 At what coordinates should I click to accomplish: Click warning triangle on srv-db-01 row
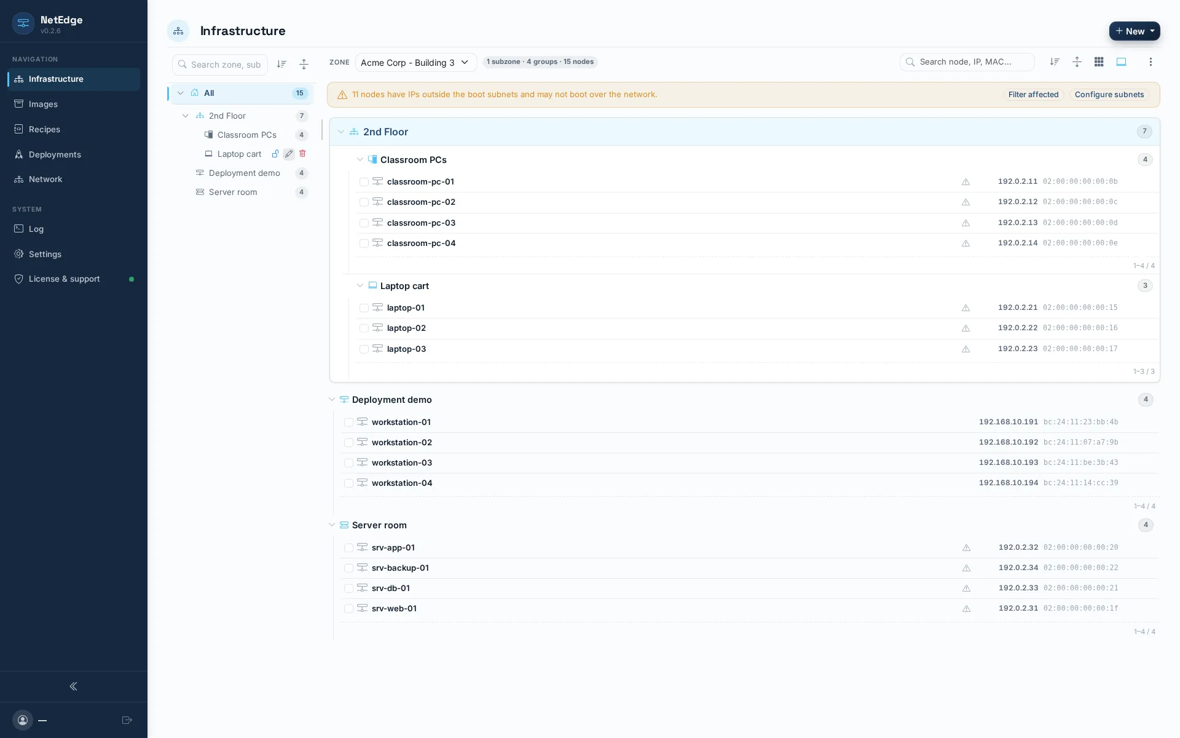click(966, 589)
